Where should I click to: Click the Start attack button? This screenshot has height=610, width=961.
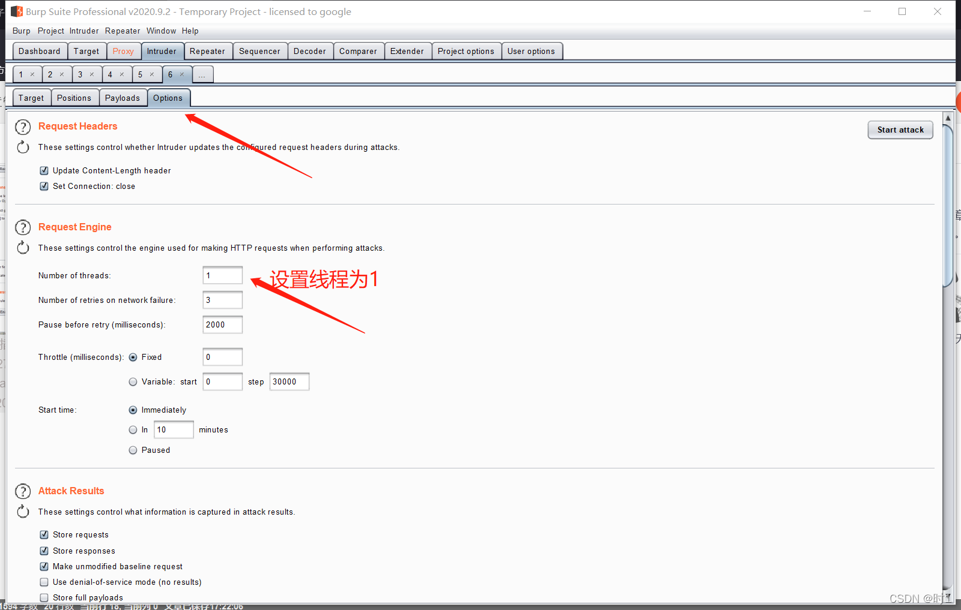click(900, 130)
